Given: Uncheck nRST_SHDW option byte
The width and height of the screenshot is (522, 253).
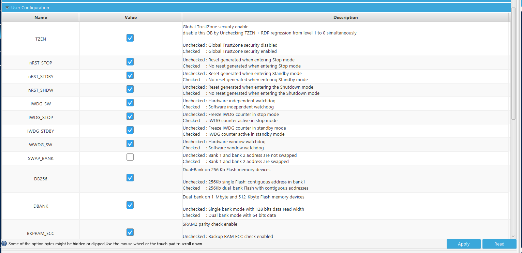Looking at the screenshot, I should pos(130,89).
